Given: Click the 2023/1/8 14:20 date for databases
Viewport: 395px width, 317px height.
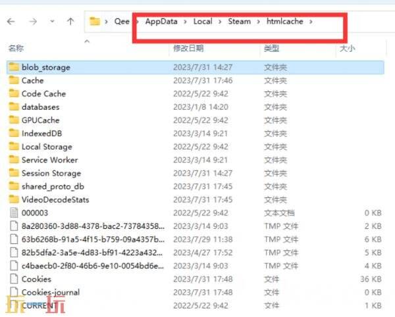Looking at the screenshot, I should click(x=201, y=107).
